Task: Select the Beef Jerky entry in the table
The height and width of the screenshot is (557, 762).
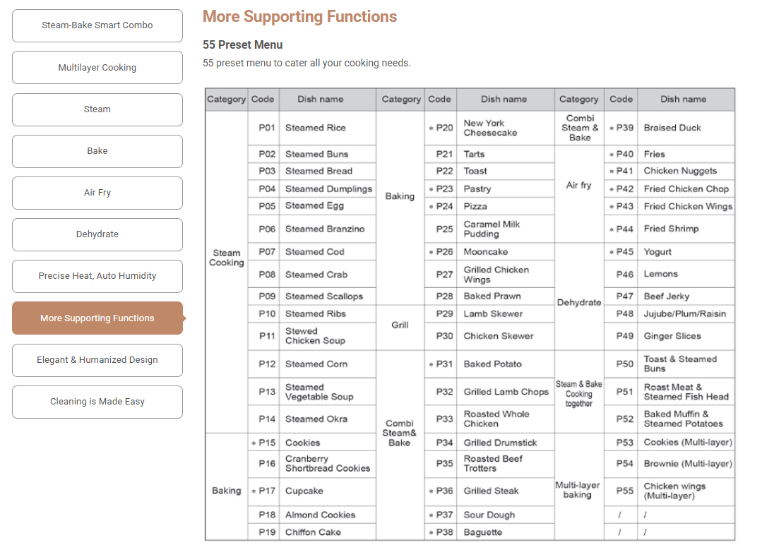Action: (666, 297)
